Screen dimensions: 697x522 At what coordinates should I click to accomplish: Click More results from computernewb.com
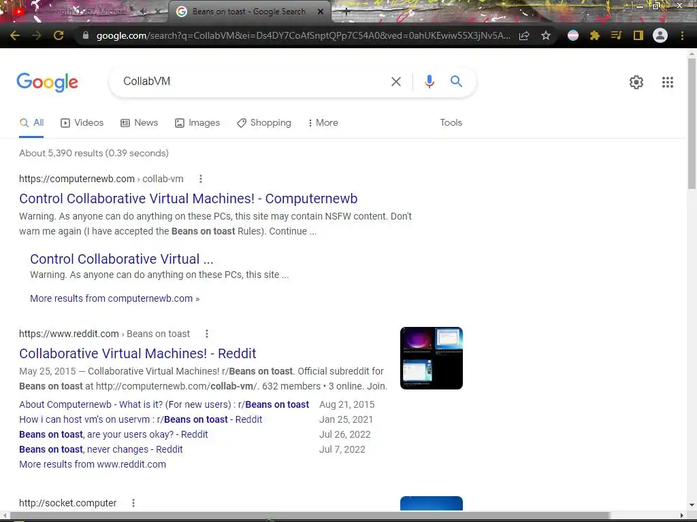[x=114, y=299]
